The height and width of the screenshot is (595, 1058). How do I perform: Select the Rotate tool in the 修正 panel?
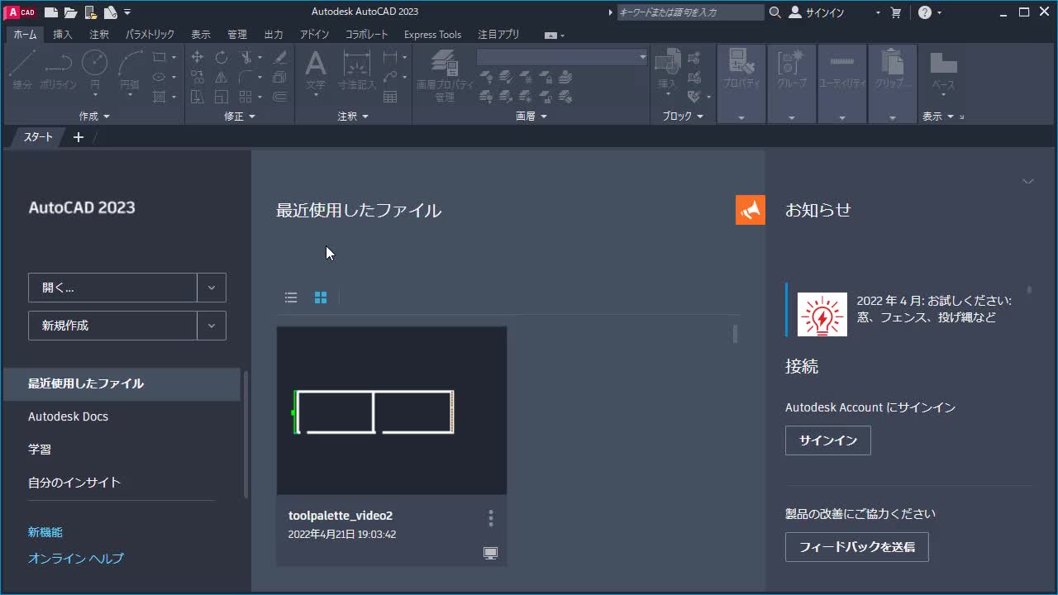pyautogui.click(x=221, y=57)
